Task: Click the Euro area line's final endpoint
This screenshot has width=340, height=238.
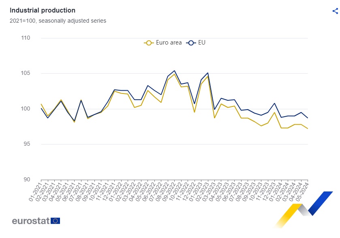Action: pyautogui.click(x=308, y=129)
